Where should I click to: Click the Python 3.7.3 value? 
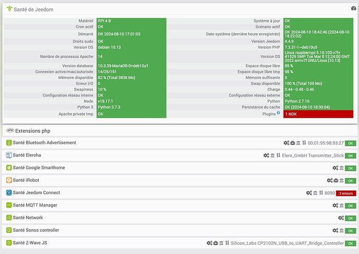click(x=109, y=107)
